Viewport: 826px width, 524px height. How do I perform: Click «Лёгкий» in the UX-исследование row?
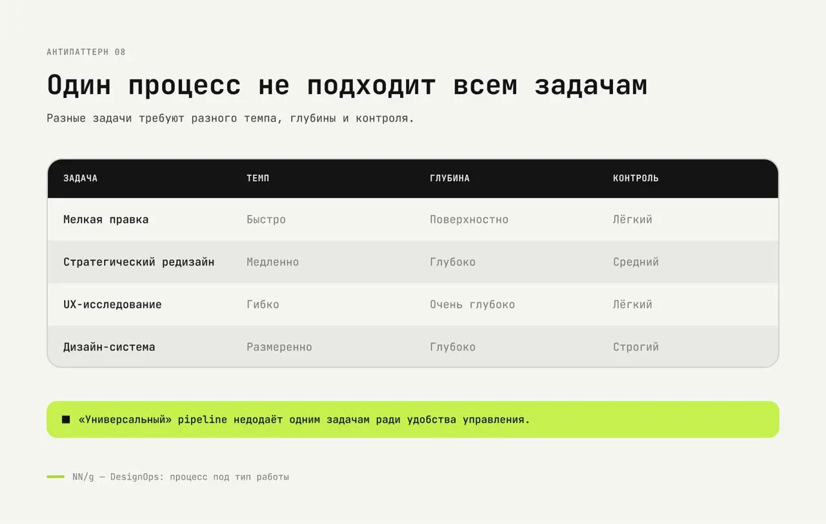coord(632,305)
